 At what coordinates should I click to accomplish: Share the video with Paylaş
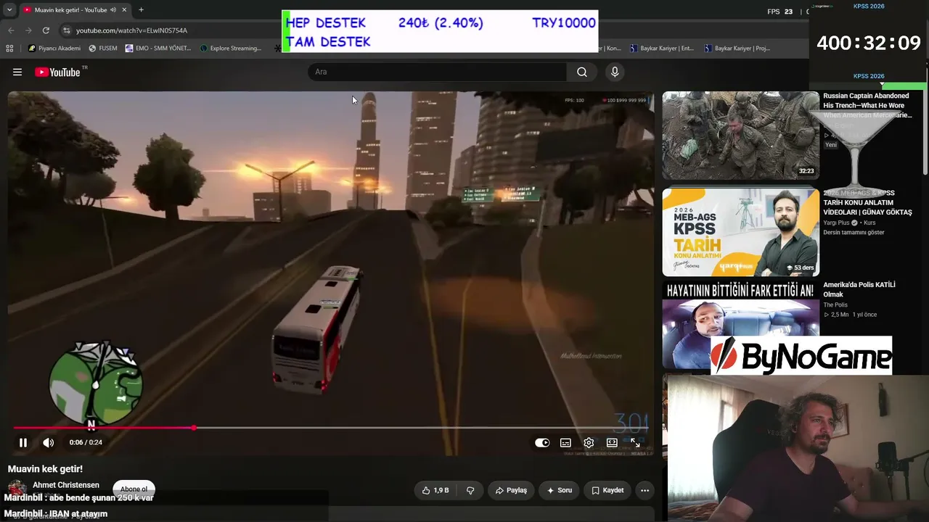click(511, 490)
